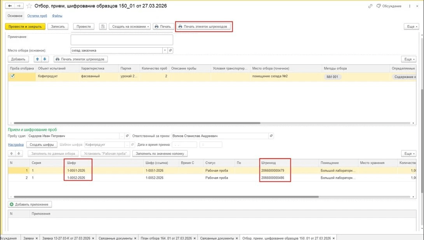Open the Еще menu beside Печать этикеток штрихкодов at top
Viewport: 424px width, 240px height.
[x=412, y=26]
